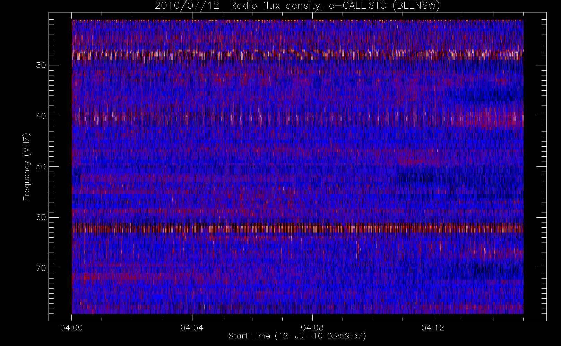Click the 50 frequency tick label
The image size is (561, 346).
coord(41,167)
